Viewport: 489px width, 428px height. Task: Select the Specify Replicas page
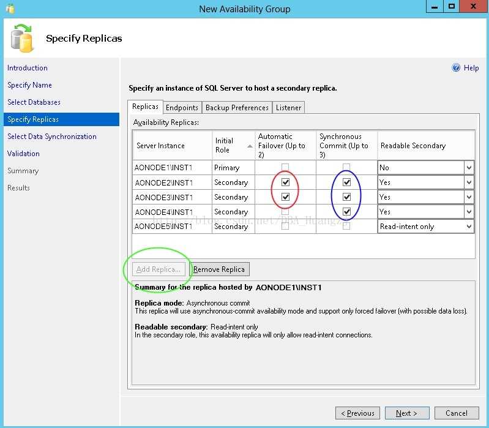(x=61, y=119)
